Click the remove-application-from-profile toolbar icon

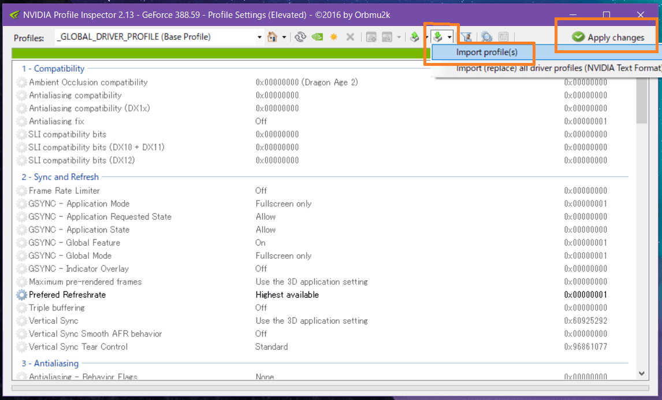click(387, 37)
